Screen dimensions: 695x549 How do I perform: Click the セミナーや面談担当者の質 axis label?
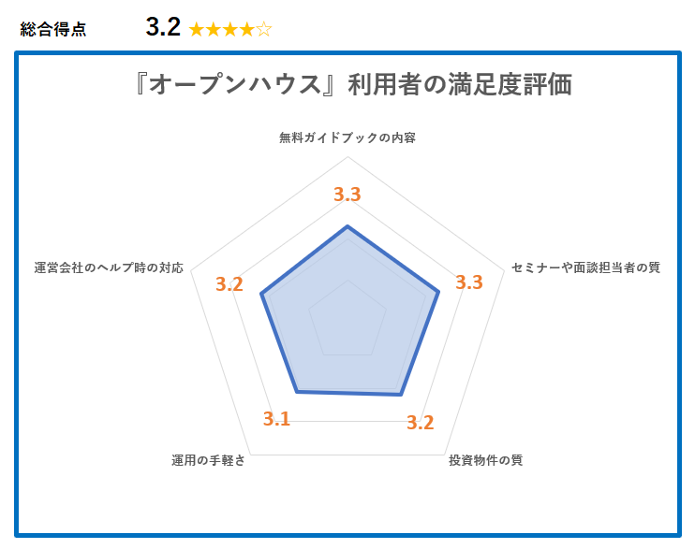585,267
